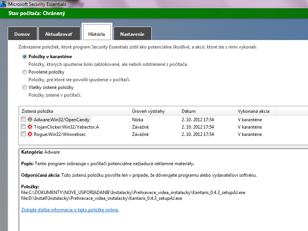Open the Domov tab
This screenshot has width=308, height=231.
coord(22,34)
